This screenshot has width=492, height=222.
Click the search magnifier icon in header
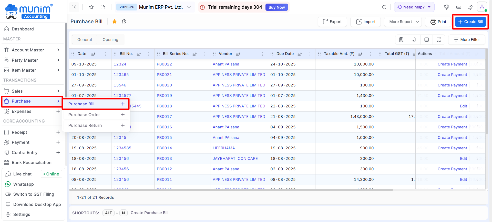[384, 7]
